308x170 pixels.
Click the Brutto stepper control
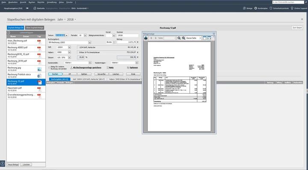114,42
